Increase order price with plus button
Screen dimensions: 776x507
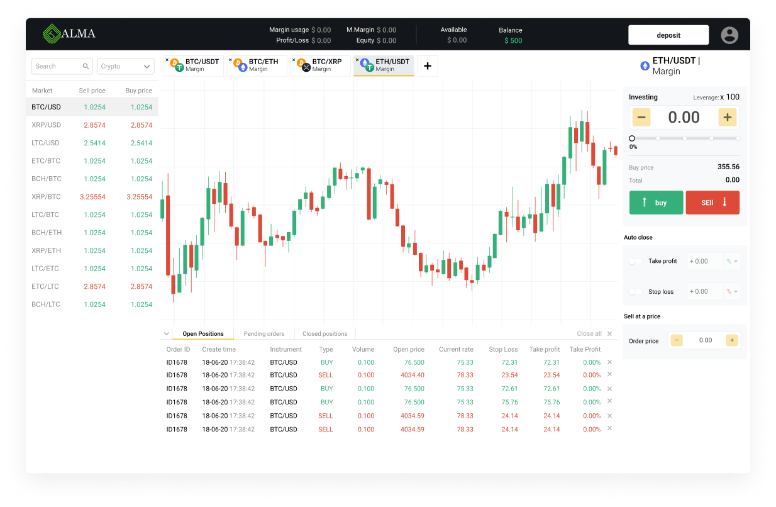(x=731, y=340)
